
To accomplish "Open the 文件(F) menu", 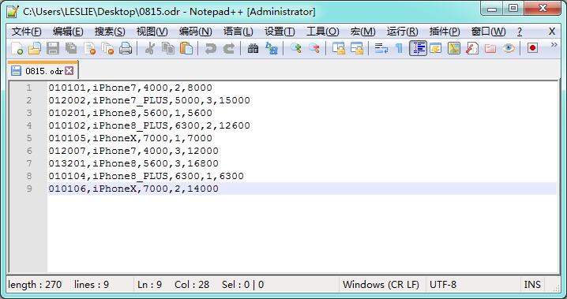I will pyautogui.click(x=26, y=32).
